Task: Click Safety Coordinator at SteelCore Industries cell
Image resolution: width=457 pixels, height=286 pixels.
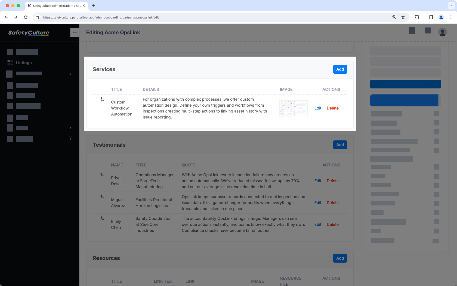Action: (153, 225)
